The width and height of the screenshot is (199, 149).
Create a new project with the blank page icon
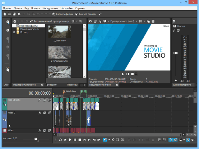5,14
